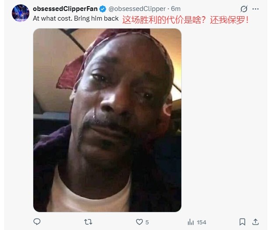The height and width of the screenshot is (230, 272).
Task: Open the obsessedClipperFan profile avatar
Action: [21, 13]
